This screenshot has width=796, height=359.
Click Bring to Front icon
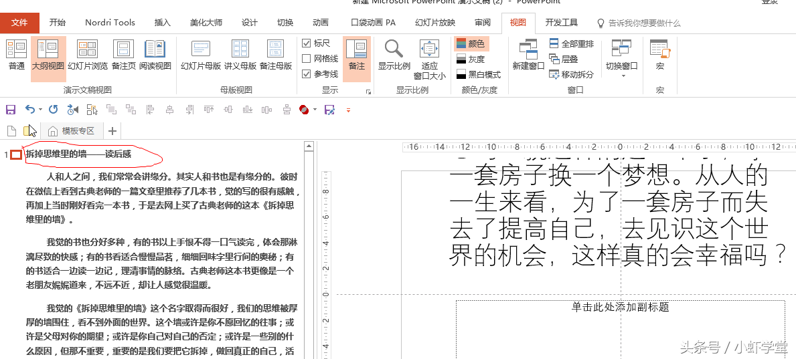point(111,109)
